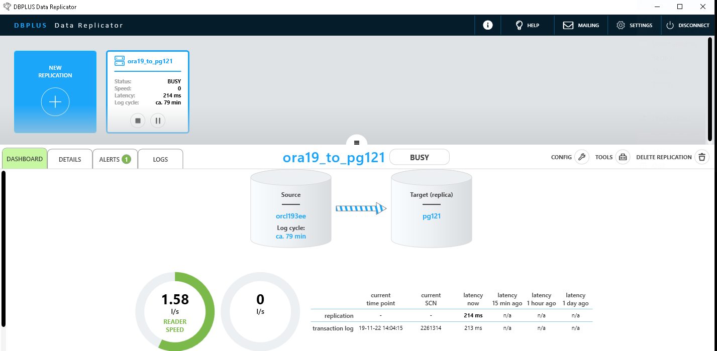717x351 pixels.
Task: Click the Delete Replication trash icon
Action: (x=702, y=157)
